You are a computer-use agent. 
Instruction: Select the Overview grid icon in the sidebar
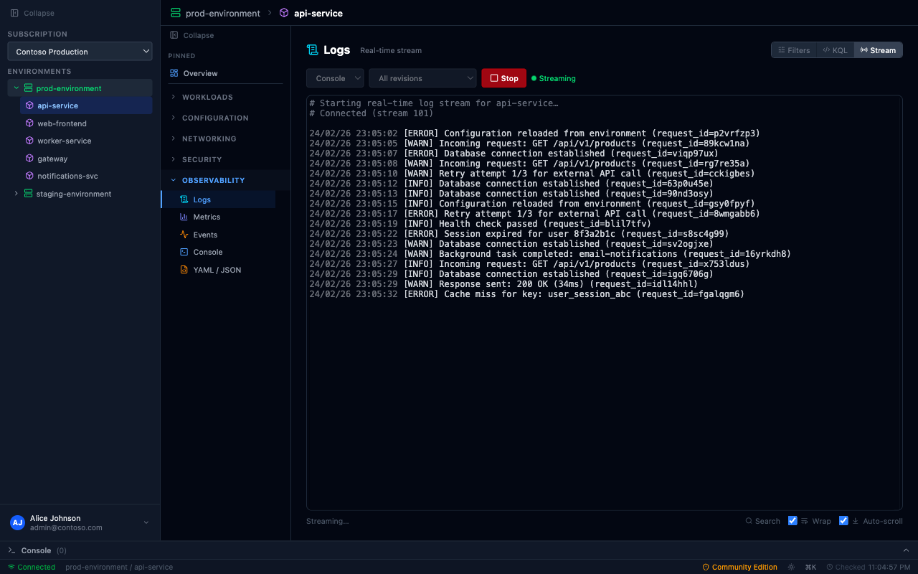point(173,73)
